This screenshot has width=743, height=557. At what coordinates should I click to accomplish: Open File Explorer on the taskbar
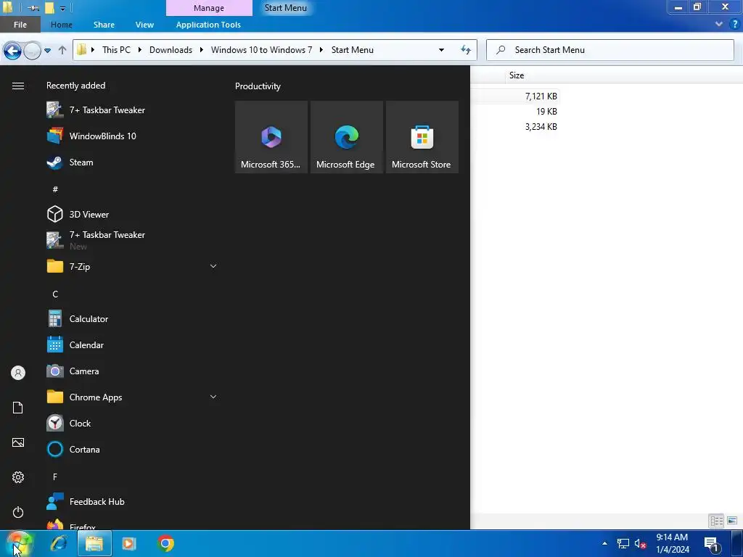94,543
